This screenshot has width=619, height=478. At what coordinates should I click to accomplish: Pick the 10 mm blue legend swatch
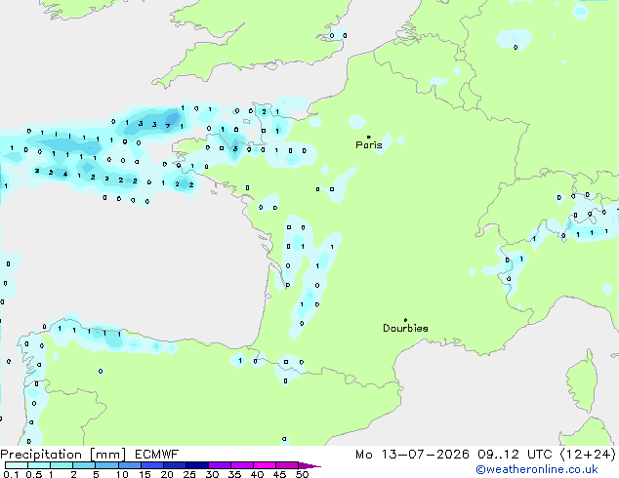[x=130, y=465]
